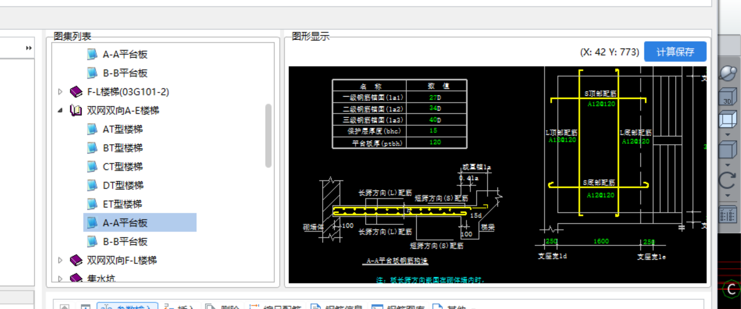Click the 1600 span dimension value
The image size is (741, 309).
pyautogui.click(x=601, y=241)
